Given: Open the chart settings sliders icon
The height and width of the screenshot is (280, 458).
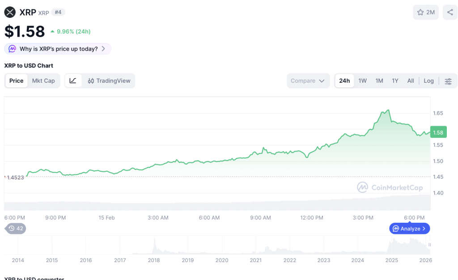Looking at the screenshot, I should pos(448,81).
